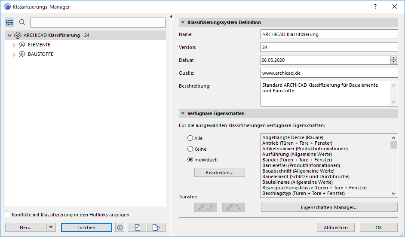Click the info icon button

click(x=120, y=228)
